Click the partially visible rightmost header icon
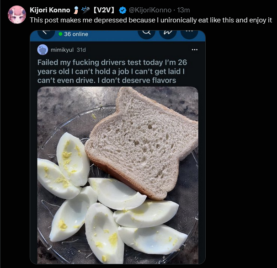Screen dimensions: 277x268 [189, 32]
